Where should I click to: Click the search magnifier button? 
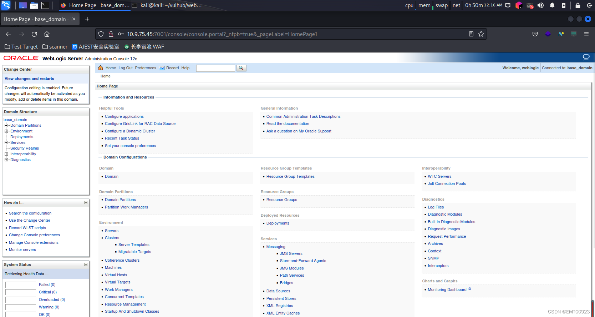tap(241, 68)
